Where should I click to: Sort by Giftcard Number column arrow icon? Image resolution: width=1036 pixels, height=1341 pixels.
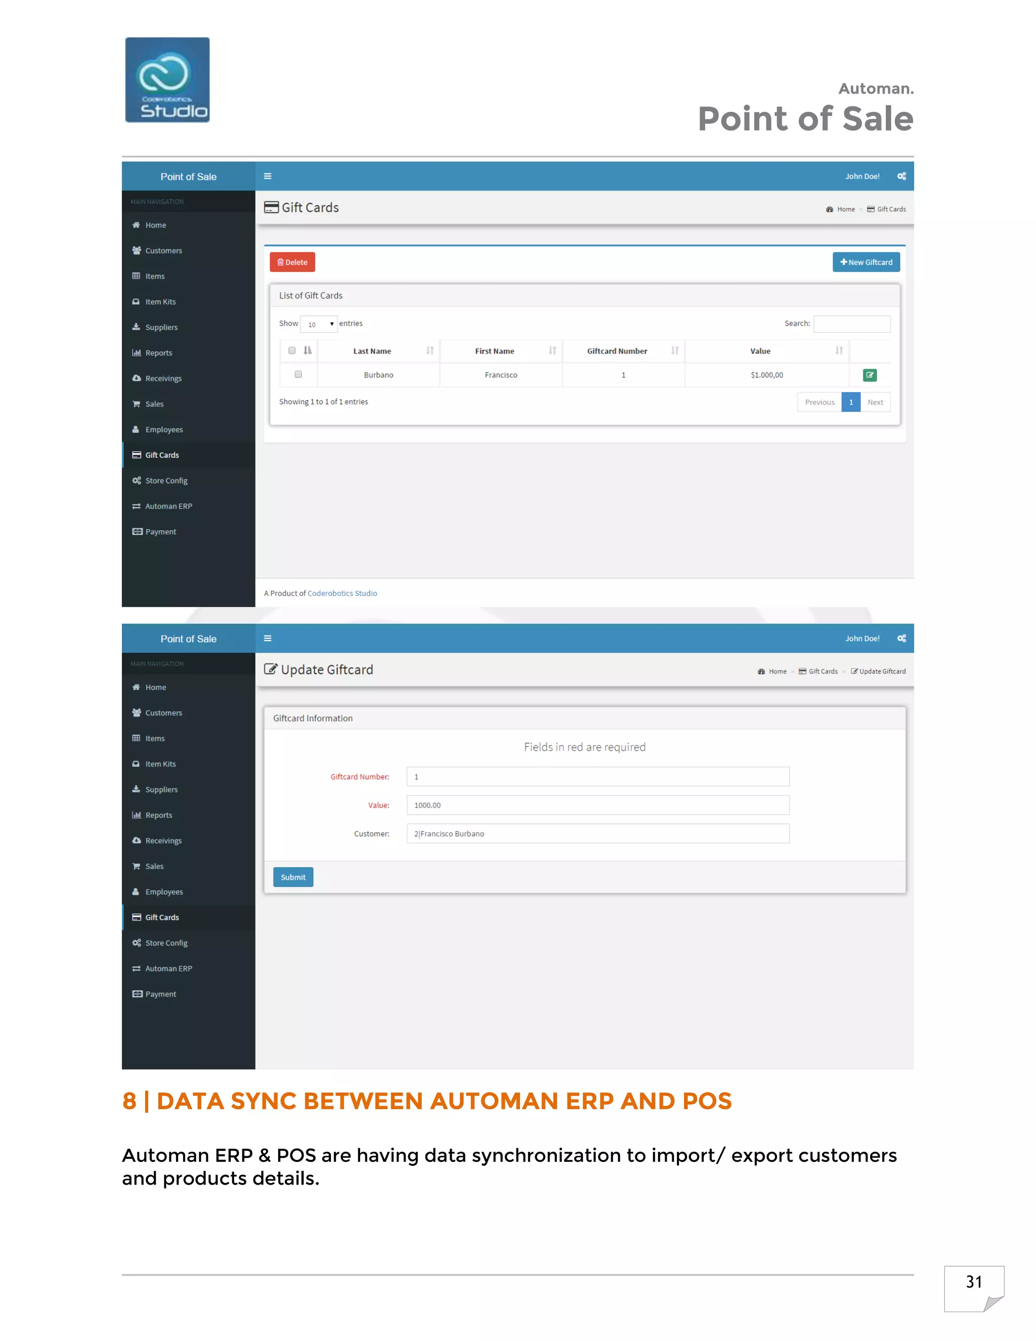pos(675,351)
